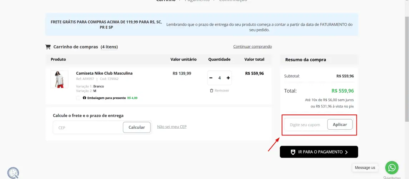Image resolution: width=409 pixels, height=179 pixels.
Task: Click the CEP input field
Action: tap(88, 128)
